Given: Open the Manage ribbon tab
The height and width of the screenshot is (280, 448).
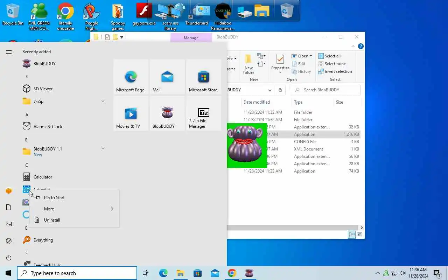Looking at the screenshot, I should point(191,37).
